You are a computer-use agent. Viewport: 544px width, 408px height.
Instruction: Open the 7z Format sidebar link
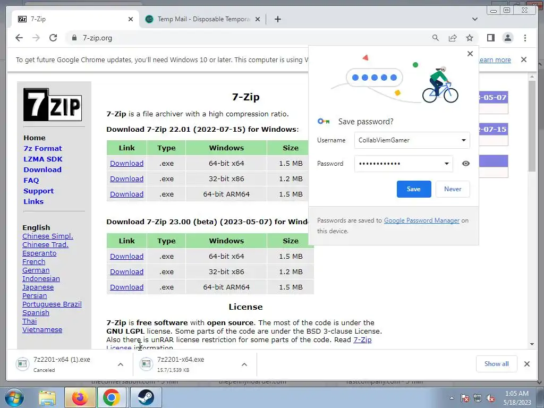(42, 149)
